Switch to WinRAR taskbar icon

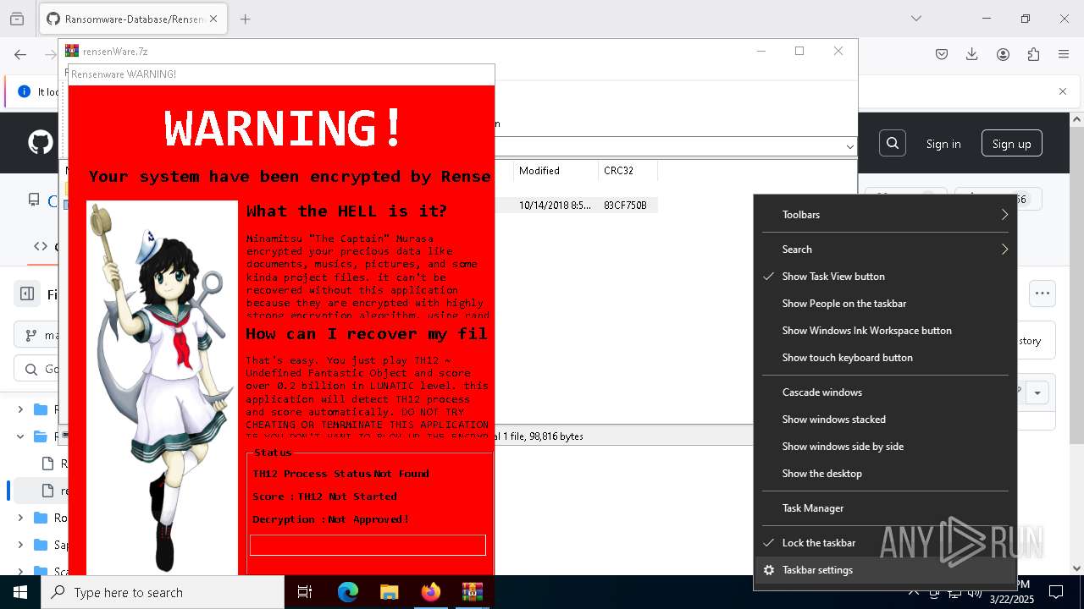coord(472,592)
